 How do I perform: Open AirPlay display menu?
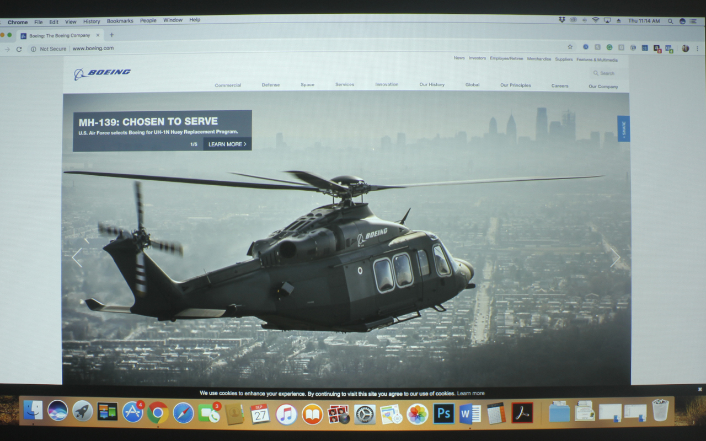607,20
